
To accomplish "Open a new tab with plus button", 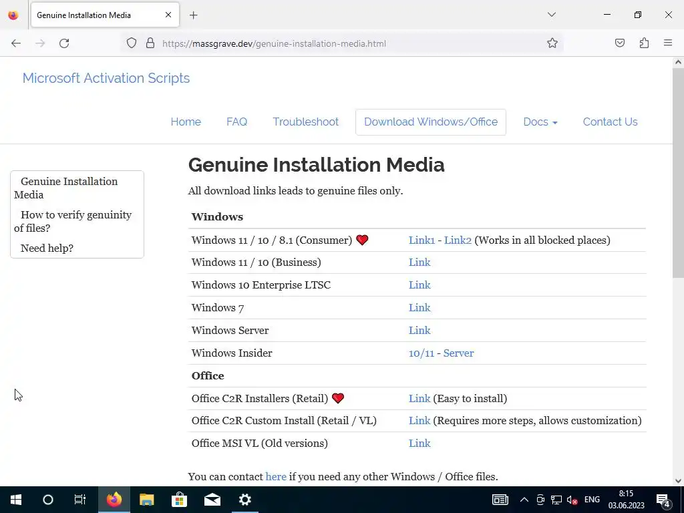I will pos(194,15).
